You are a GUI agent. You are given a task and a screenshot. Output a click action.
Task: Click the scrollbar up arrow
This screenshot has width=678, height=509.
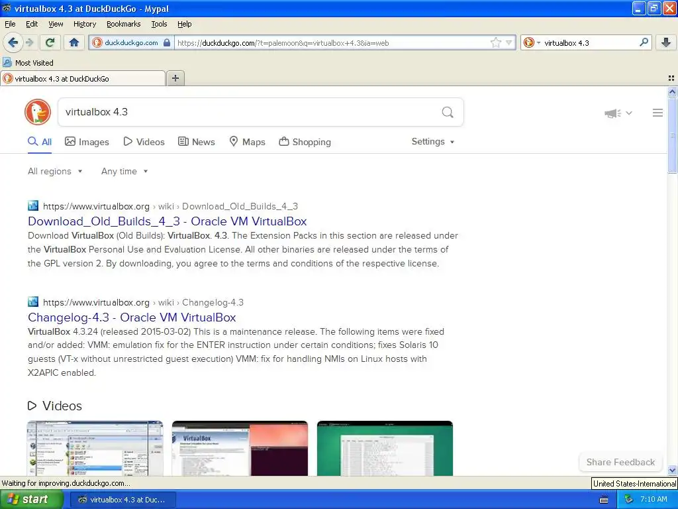(672, 91)
